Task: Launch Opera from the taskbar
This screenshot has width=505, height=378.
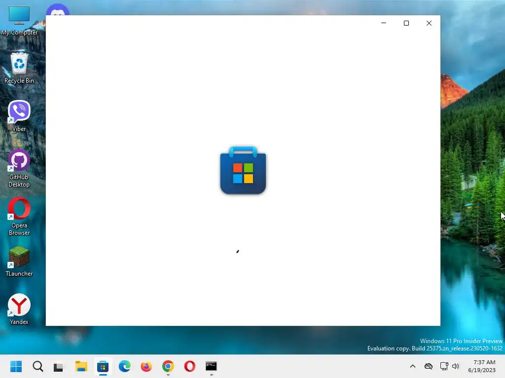Action: pos(190,366)
